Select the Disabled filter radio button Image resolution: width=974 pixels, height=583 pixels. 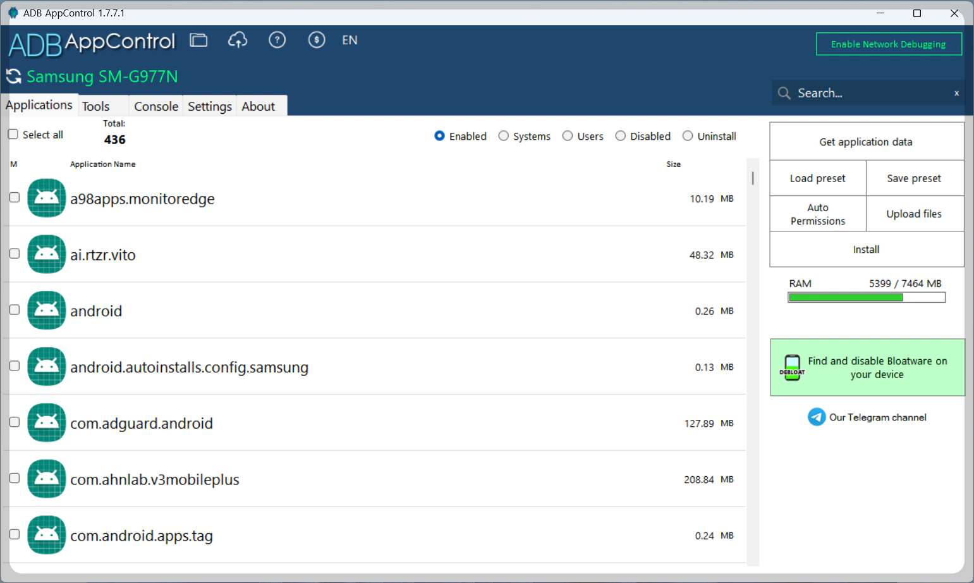click(x=621, y=136)
